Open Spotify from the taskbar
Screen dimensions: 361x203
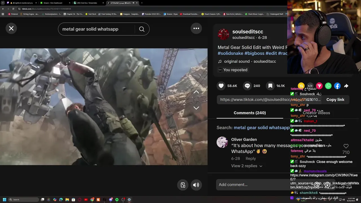pyautogui.click(x=117, y=200)
